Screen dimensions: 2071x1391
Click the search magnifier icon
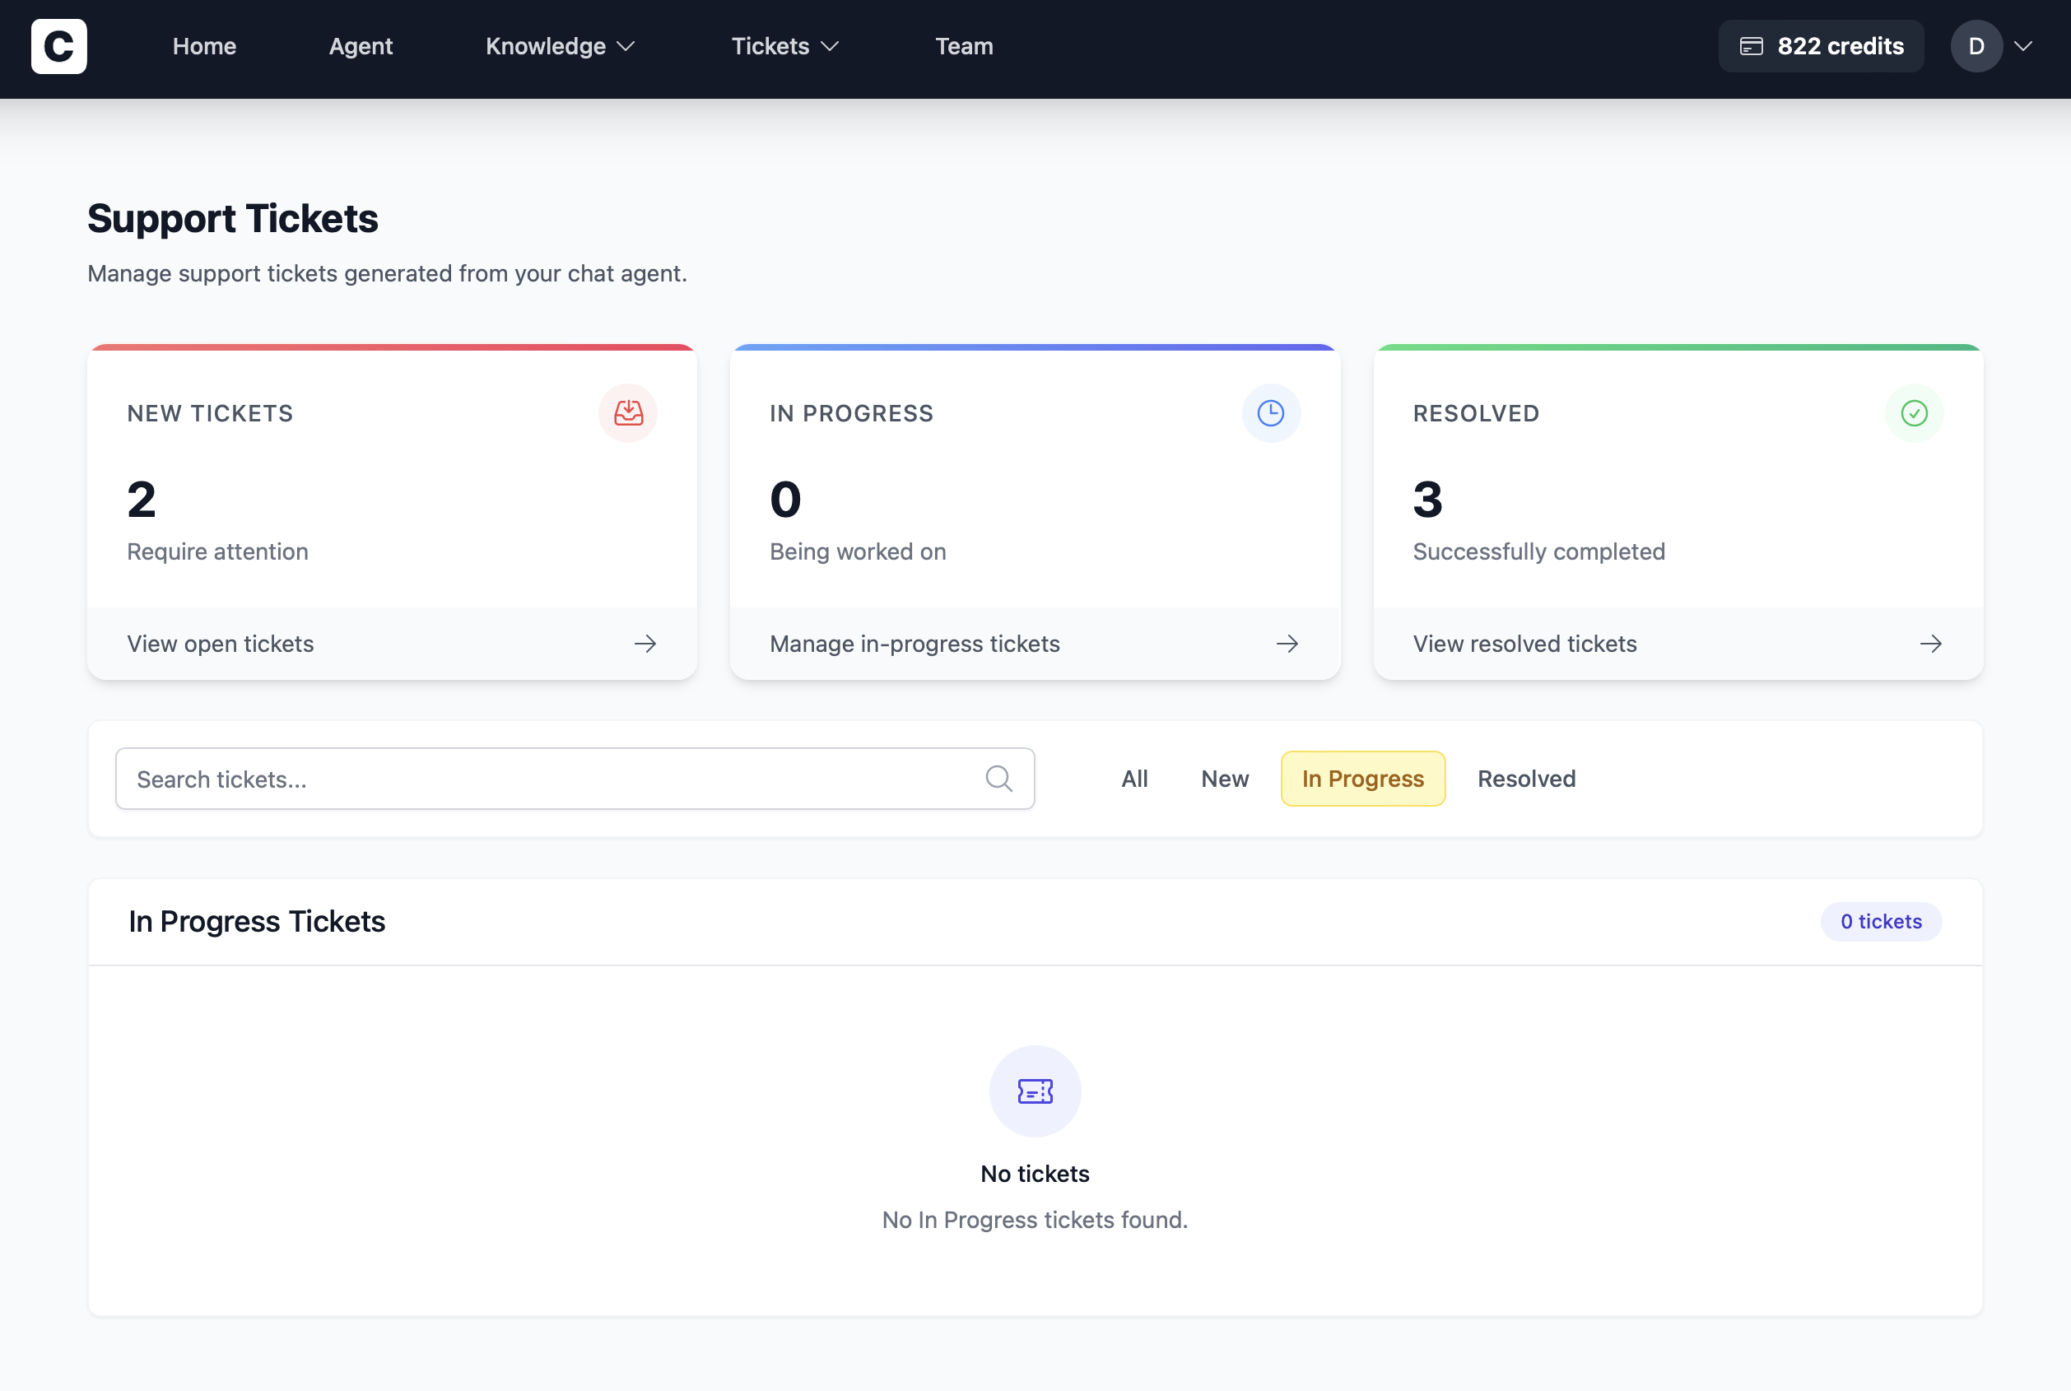tap(998, 779)
